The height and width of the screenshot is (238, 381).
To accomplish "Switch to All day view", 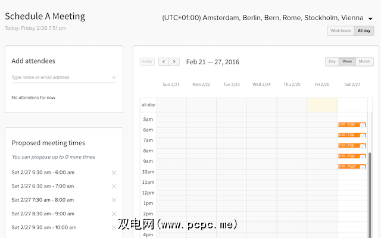I will click(364, 31).
